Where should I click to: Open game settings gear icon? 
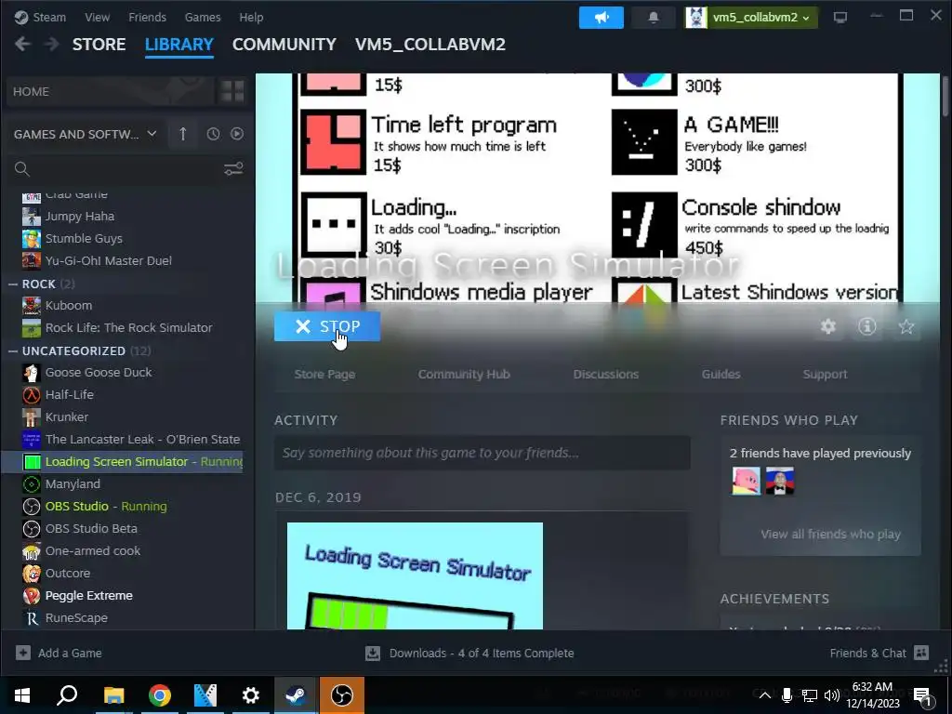pos(828,326)
